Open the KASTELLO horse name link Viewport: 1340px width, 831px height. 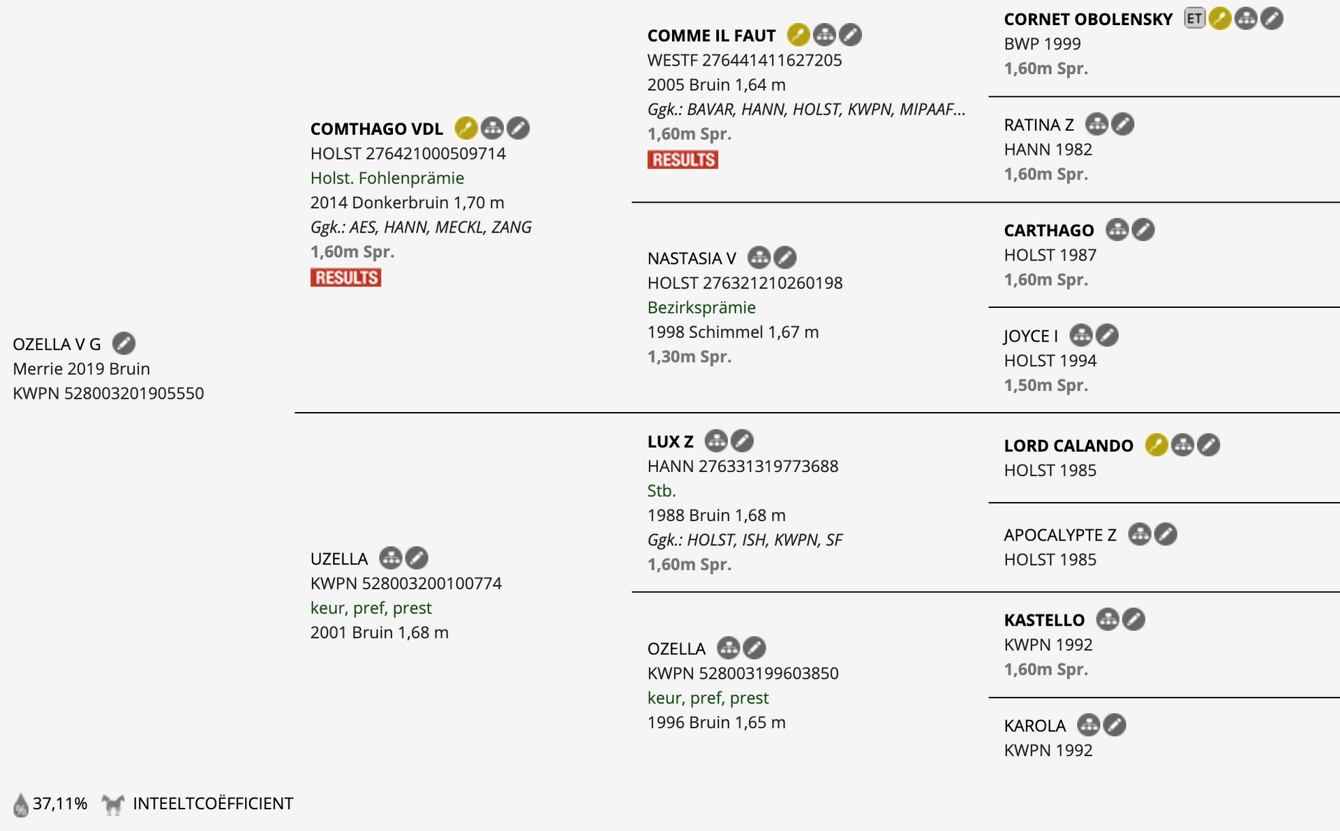[x=1044, y=620]
